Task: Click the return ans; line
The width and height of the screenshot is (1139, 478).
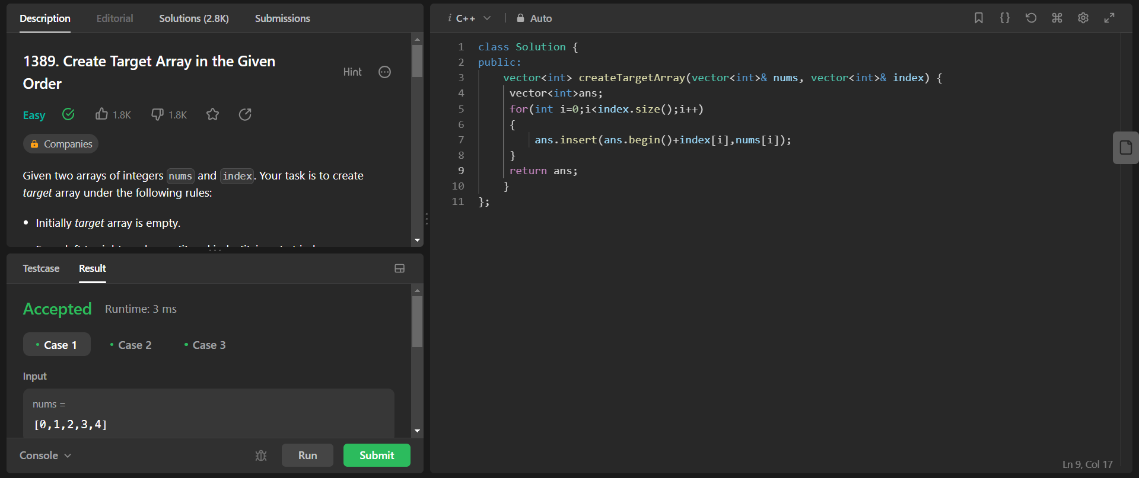Action: [x=543, y=171]
